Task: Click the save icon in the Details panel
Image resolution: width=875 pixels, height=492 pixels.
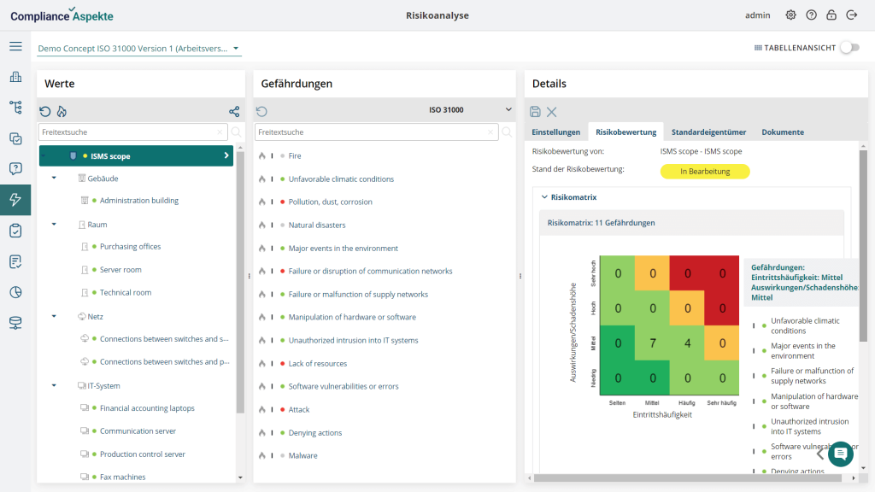Action: pyautogui.click(x=536, y=111)
